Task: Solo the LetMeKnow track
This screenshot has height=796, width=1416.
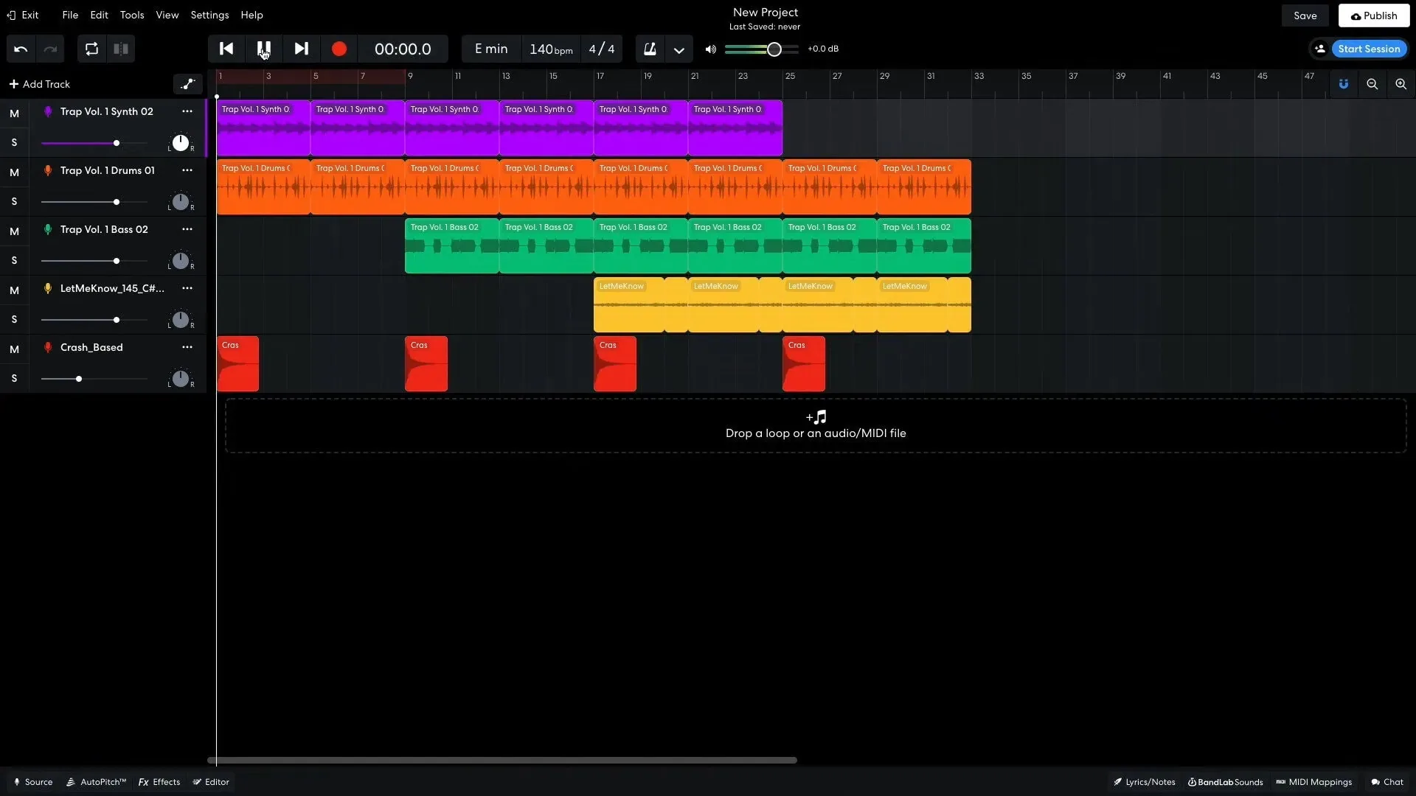Action: click(x=14, y=319)
